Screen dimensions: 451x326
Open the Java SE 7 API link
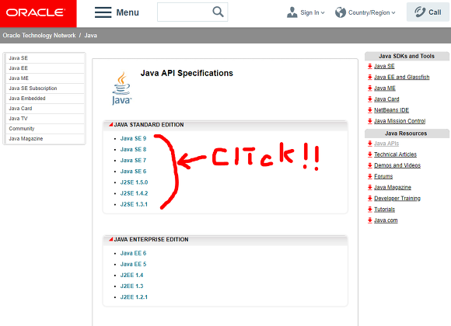133,160
